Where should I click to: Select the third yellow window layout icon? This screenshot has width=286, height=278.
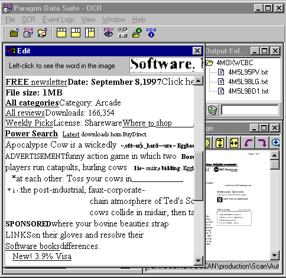pyautogui.click(x=90, y=33)
